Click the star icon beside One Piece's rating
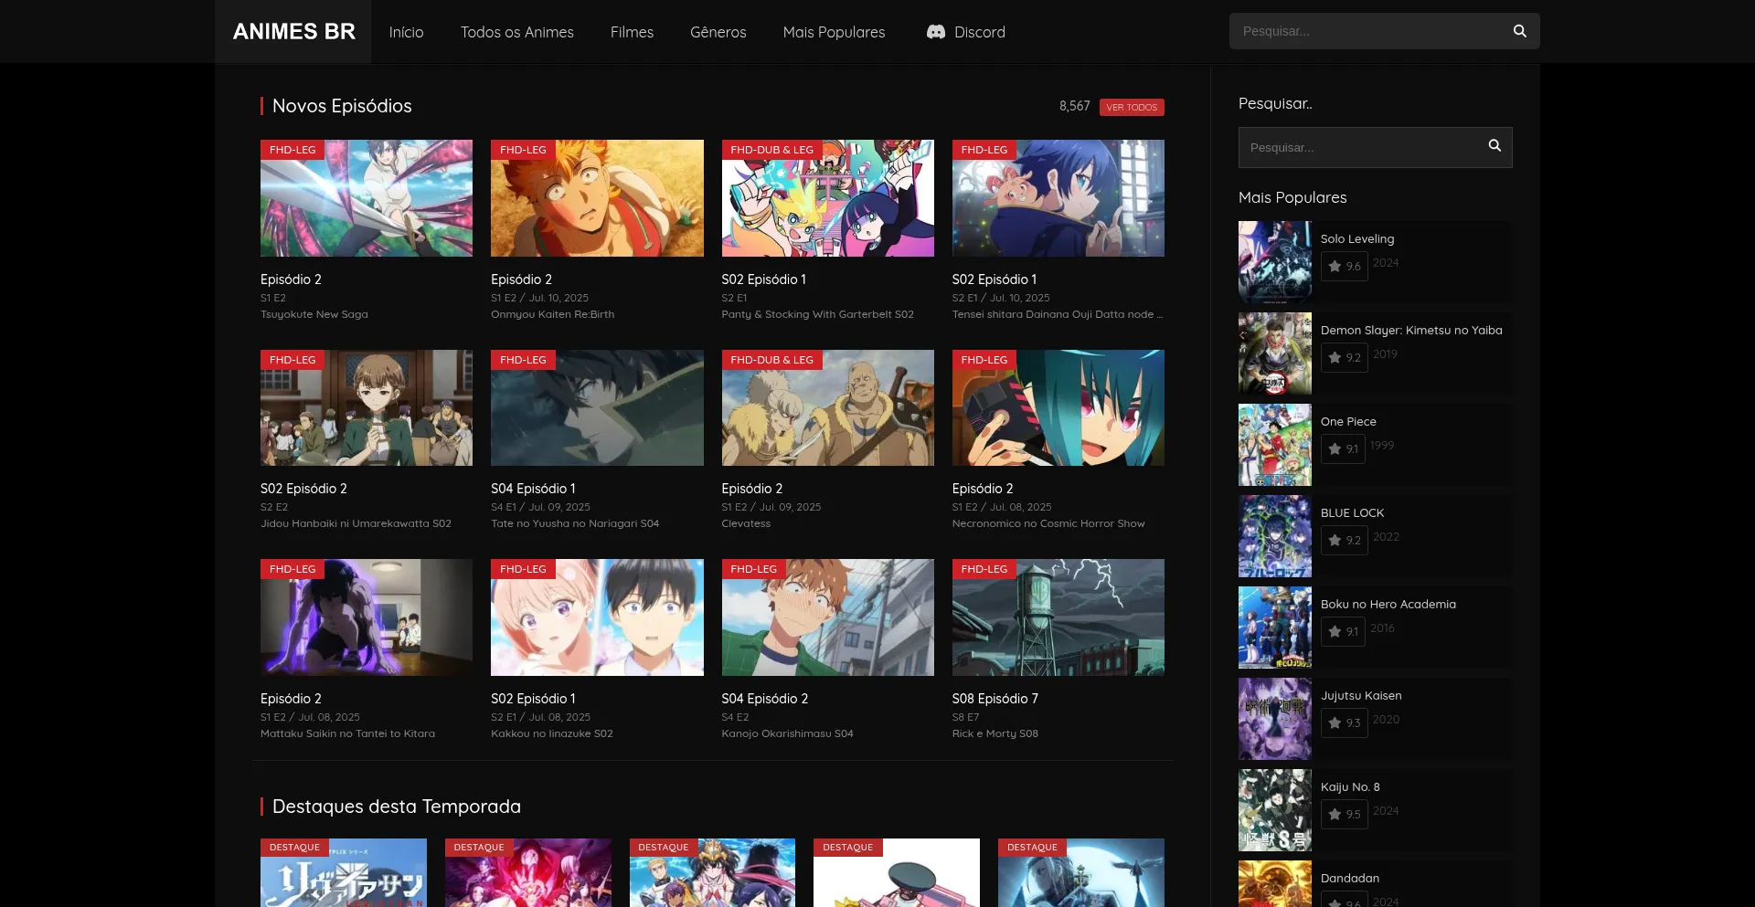This screenshot has height=907, width=1755. tap(1334, 449)
